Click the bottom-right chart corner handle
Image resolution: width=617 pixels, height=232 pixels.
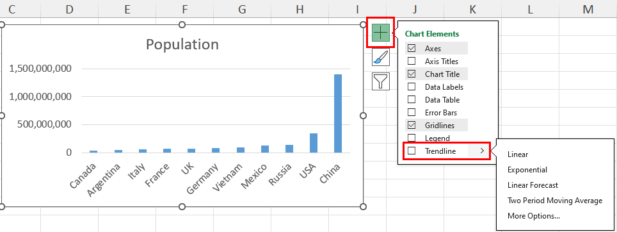(363, 206)
